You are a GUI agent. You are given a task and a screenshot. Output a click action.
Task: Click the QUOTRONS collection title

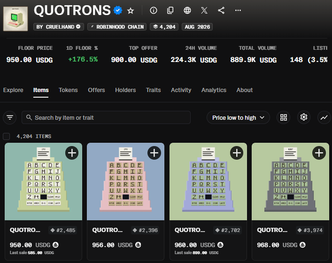tap(72, 10)
